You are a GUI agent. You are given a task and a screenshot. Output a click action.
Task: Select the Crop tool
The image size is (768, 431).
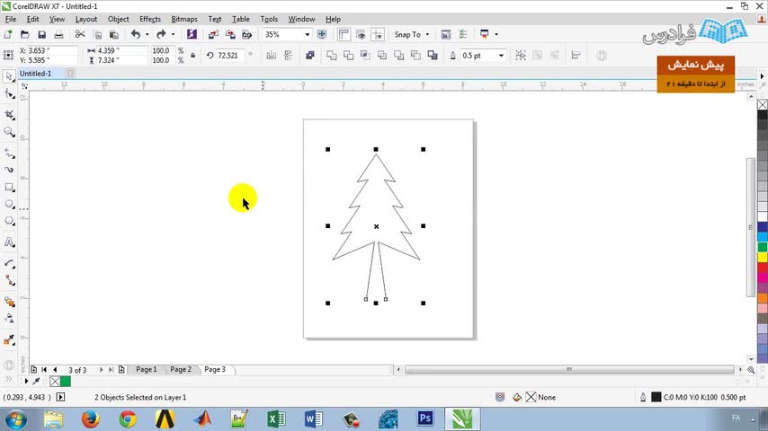[9, 114]
